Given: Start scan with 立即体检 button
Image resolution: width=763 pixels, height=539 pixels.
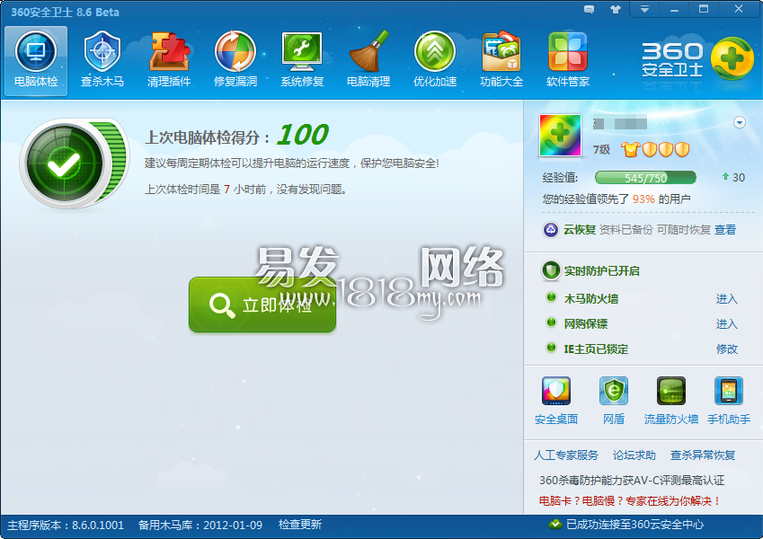Looking at the screenshot, I should pyautogui.click(x=262, y=305).
